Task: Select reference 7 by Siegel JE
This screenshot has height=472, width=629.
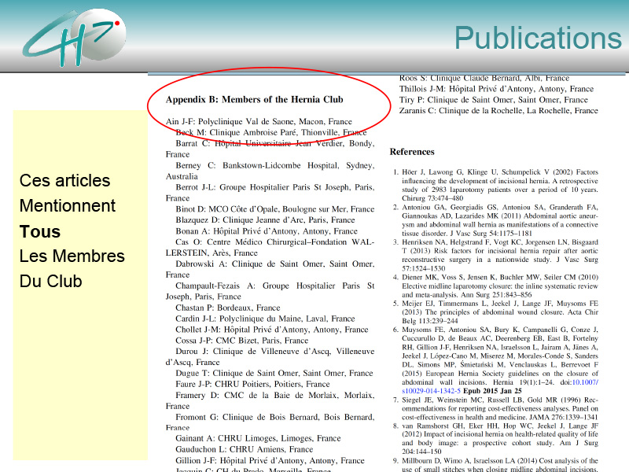Action: click(496, 408)
